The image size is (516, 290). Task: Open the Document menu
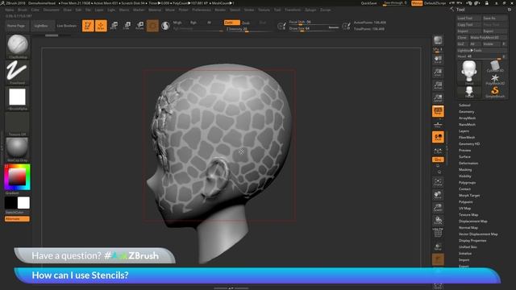(52, 10)
